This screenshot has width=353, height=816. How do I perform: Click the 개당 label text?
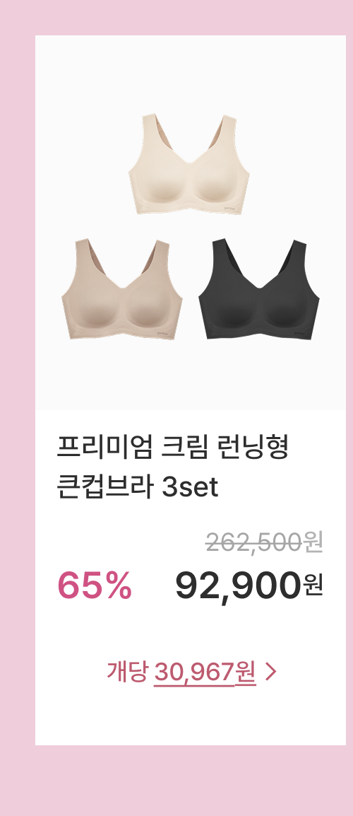pyautogui.click(x=128, y=672)
